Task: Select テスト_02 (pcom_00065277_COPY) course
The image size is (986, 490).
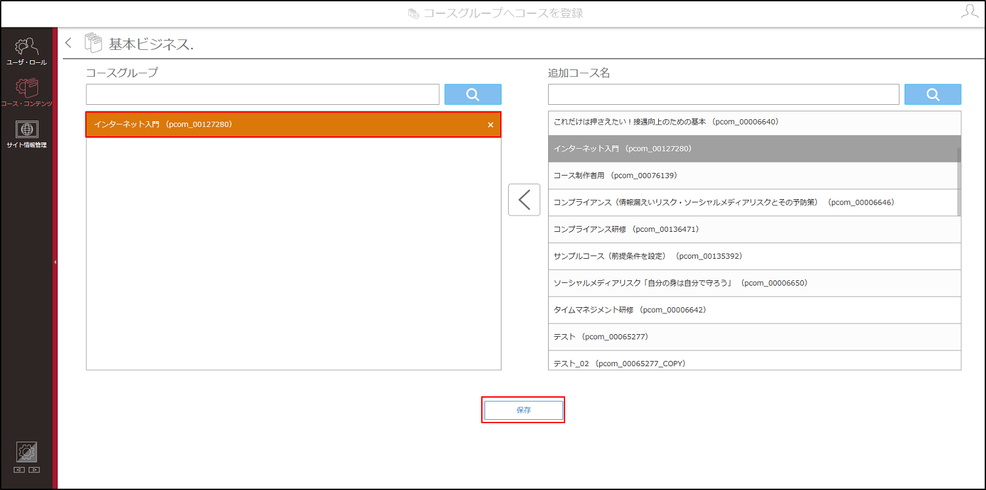Action: pos(755,361)
